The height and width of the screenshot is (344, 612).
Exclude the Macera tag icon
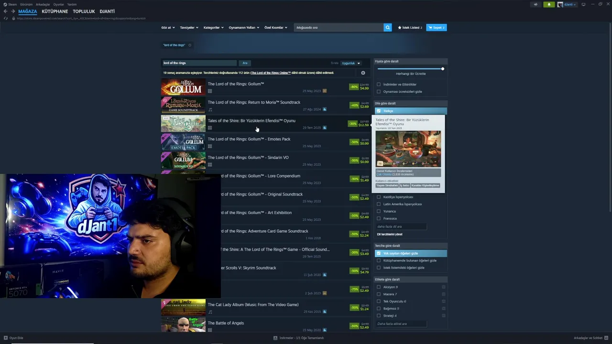[x=444, y=294]
